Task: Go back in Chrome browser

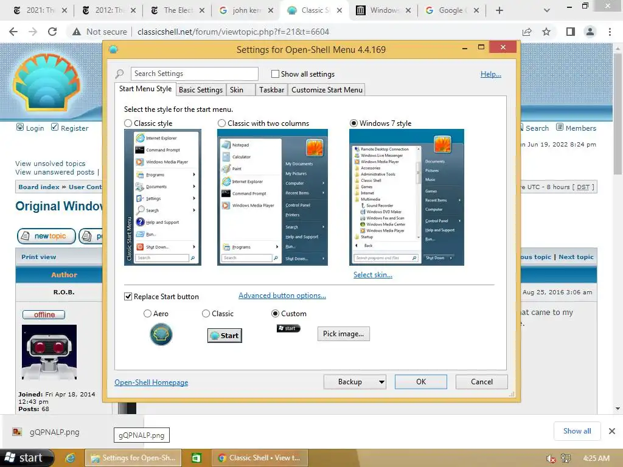Action: 13,32
